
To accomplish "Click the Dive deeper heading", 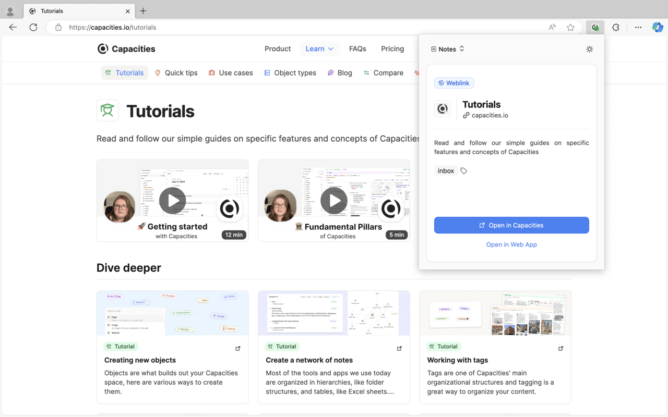I will click(129, 268).
